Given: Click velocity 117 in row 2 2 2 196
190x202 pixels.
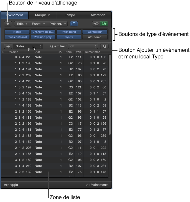Looking at the screenshot, I should [x=79, y=124].
